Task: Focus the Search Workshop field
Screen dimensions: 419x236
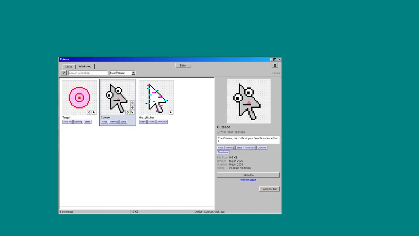Action: tap(88, 73)
